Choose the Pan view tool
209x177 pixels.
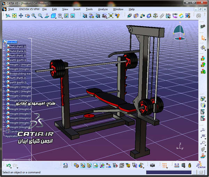(21, 16)
